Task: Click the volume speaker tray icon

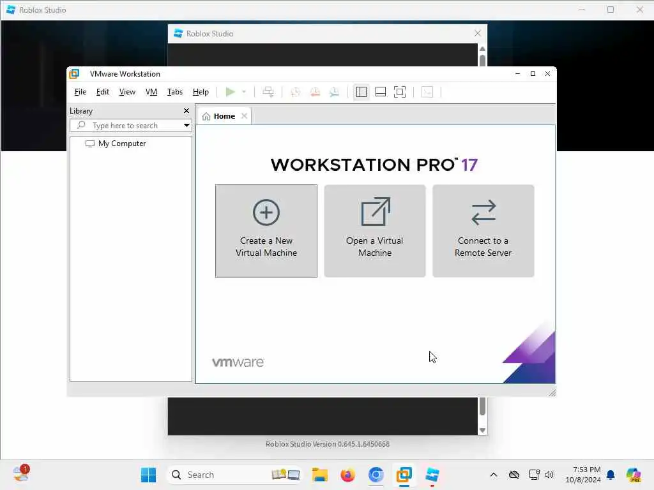Action: [x=549, y=475]
